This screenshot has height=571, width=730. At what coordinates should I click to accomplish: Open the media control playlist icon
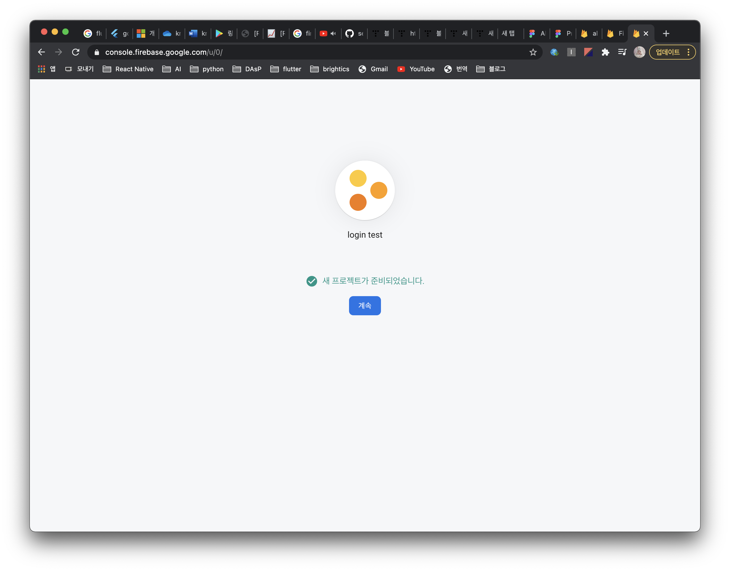(x=622, y=52)
